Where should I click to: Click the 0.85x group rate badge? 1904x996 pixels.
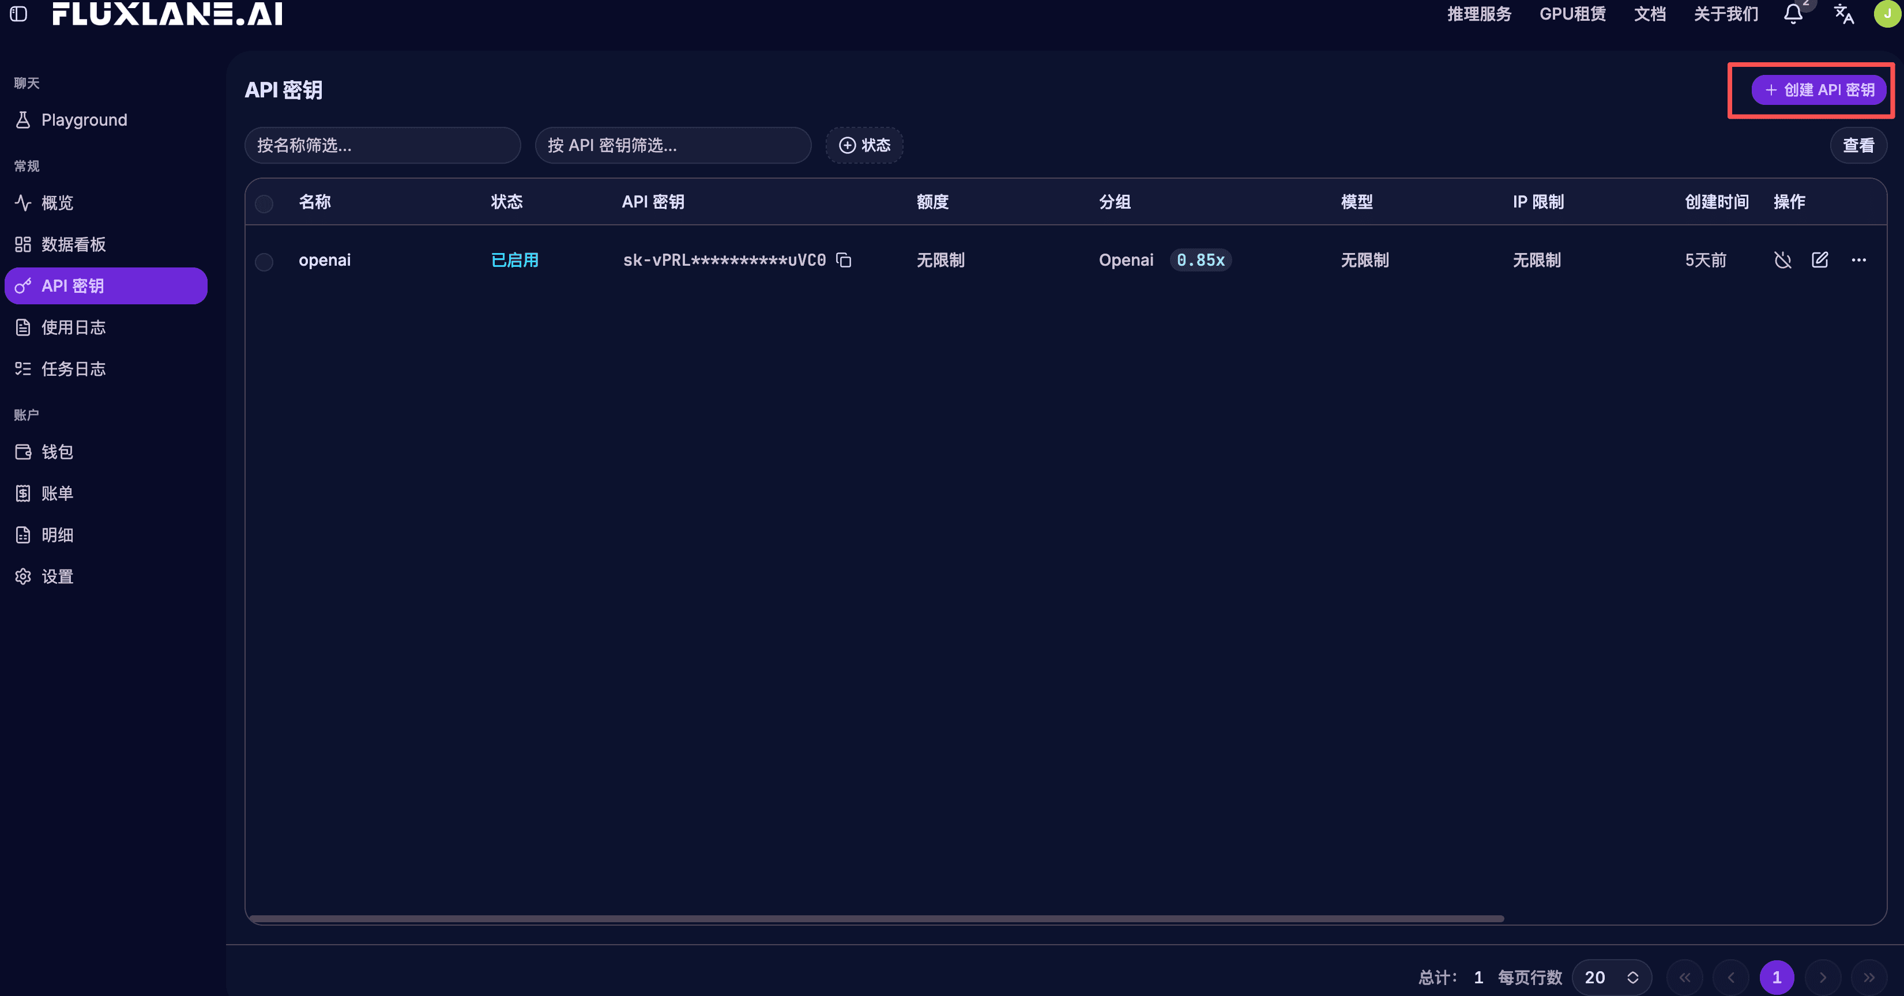1201,260
